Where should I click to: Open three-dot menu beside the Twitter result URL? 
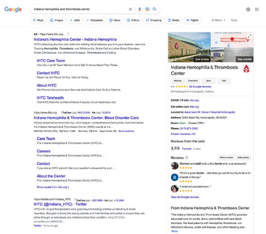click(x=74, y=199)
